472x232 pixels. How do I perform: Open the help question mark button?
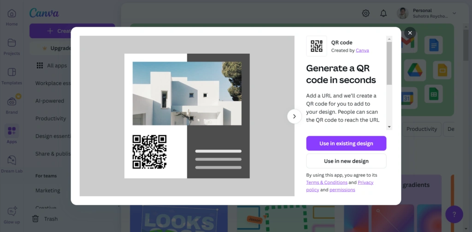pyautogui.click(x=454, y=214)
